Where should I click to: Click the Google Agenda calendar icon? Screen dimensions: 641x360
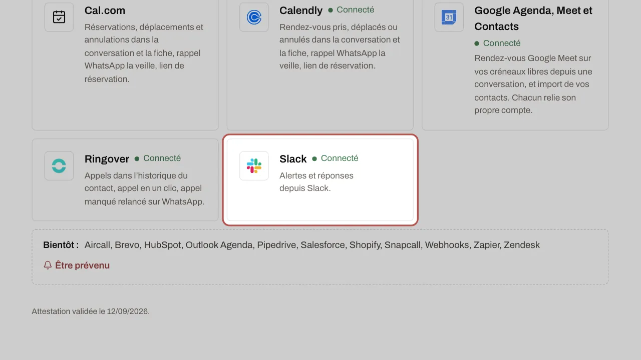(x=449, y=17)
